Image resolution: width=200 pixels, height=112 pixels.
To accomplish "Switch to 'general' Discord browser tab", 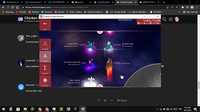I will coord(81,2).
